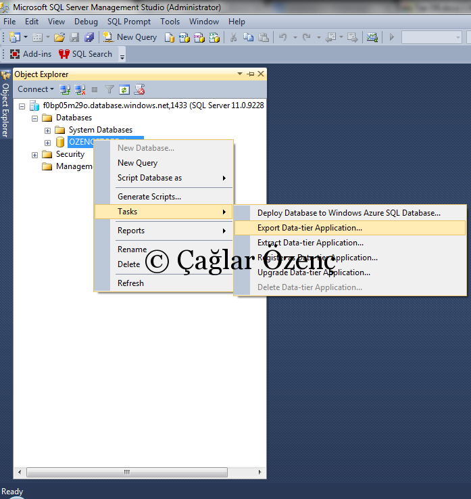This screenshot has width=471, height=499.
Task: Open the SQL Prompt menu
Action: (129, 22)
